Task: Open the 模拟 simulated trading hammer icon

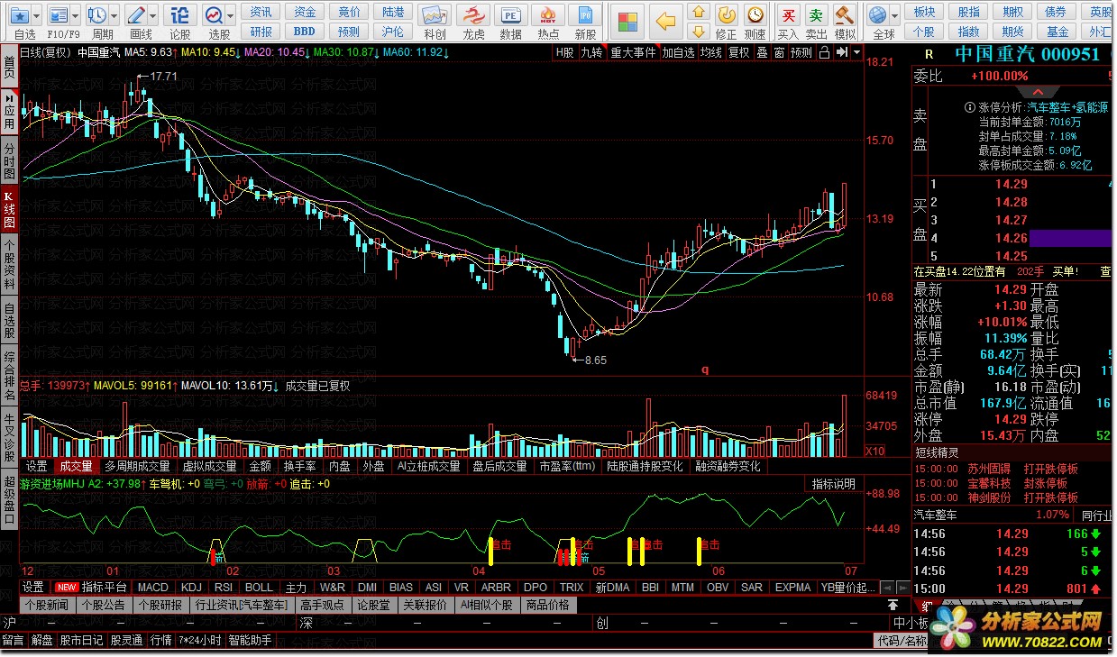Action: (845, 14)
